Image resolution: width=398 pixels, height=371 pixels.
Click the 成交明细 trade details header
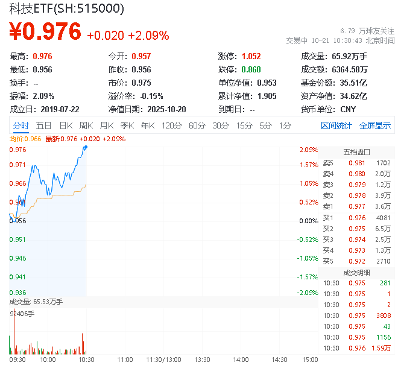pos(356,273)
